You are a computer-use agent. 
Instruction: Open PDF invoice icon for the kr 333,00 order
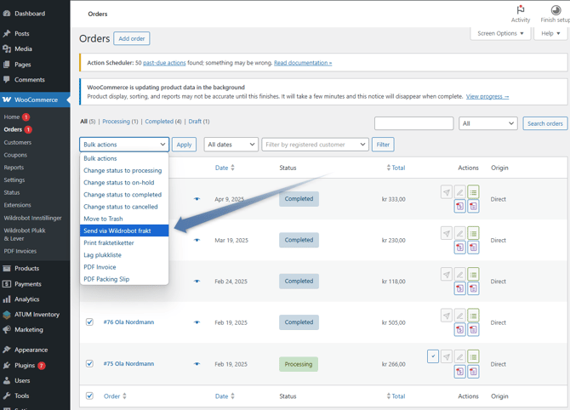[x=460, y=207]
